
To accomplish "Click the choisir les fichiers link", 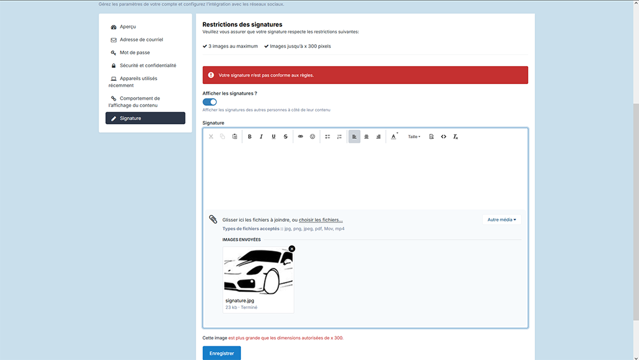I will pyautogui.click(x=321, y=220).
